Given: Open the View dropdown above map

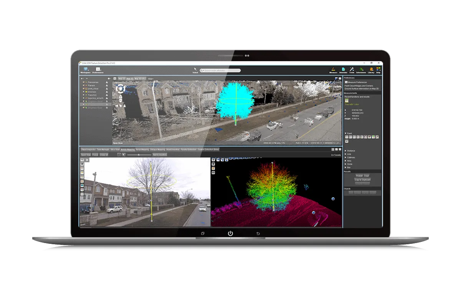Looking at the screenshot, I should (151, 79).
